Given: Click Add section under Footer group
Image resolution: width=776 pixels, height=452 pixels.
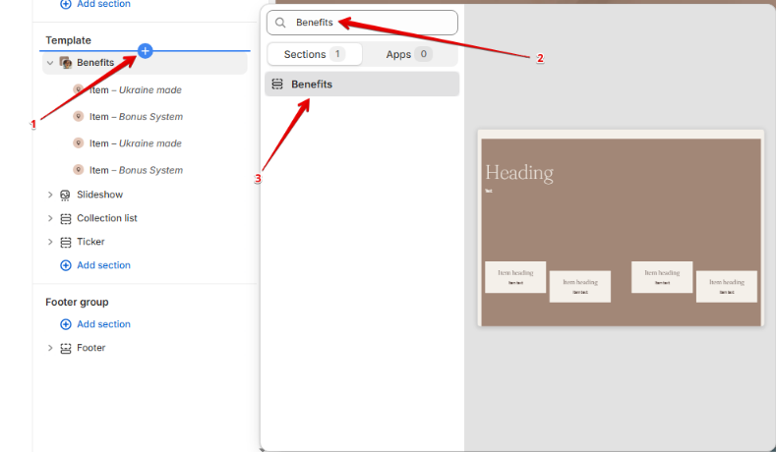Looking at the screenshot, I should [x=103, y=324].
